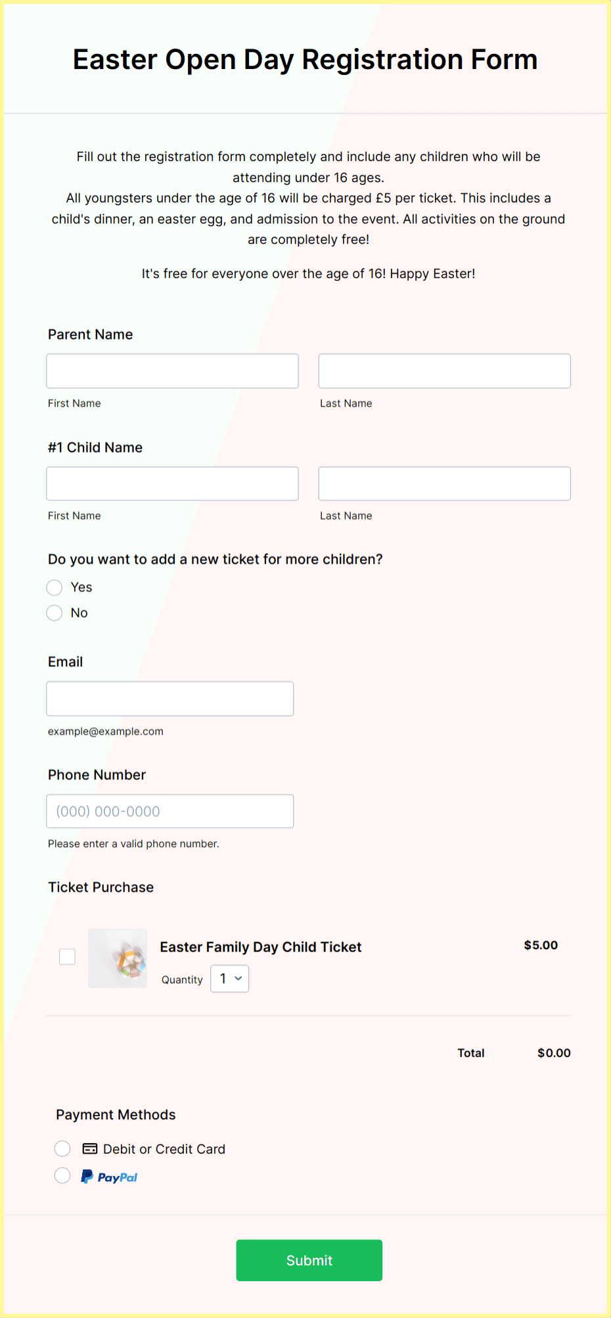Click the Email input box
Image resolution: width=611 pixels, height=1318 pixels.
pos(170,698)
